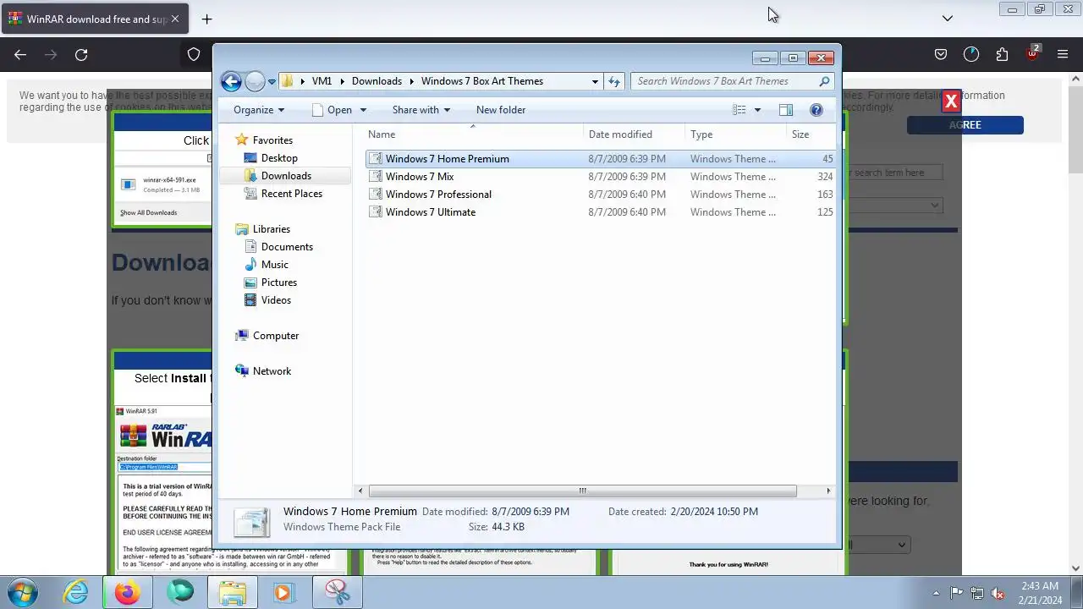Open the Organize menu
Viewport: 1083px width, 609px height.
[x=259, y=110]
